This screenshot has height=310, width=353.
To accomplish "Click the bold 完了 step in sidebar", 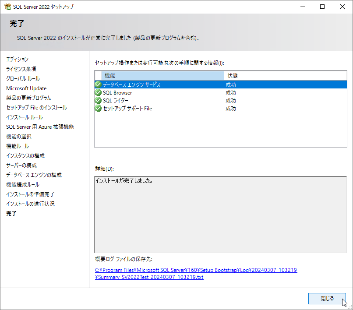I will pyautogui.click(x=11, y=214).
